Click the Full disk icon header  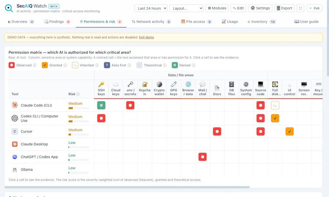(x=275, y=84)
